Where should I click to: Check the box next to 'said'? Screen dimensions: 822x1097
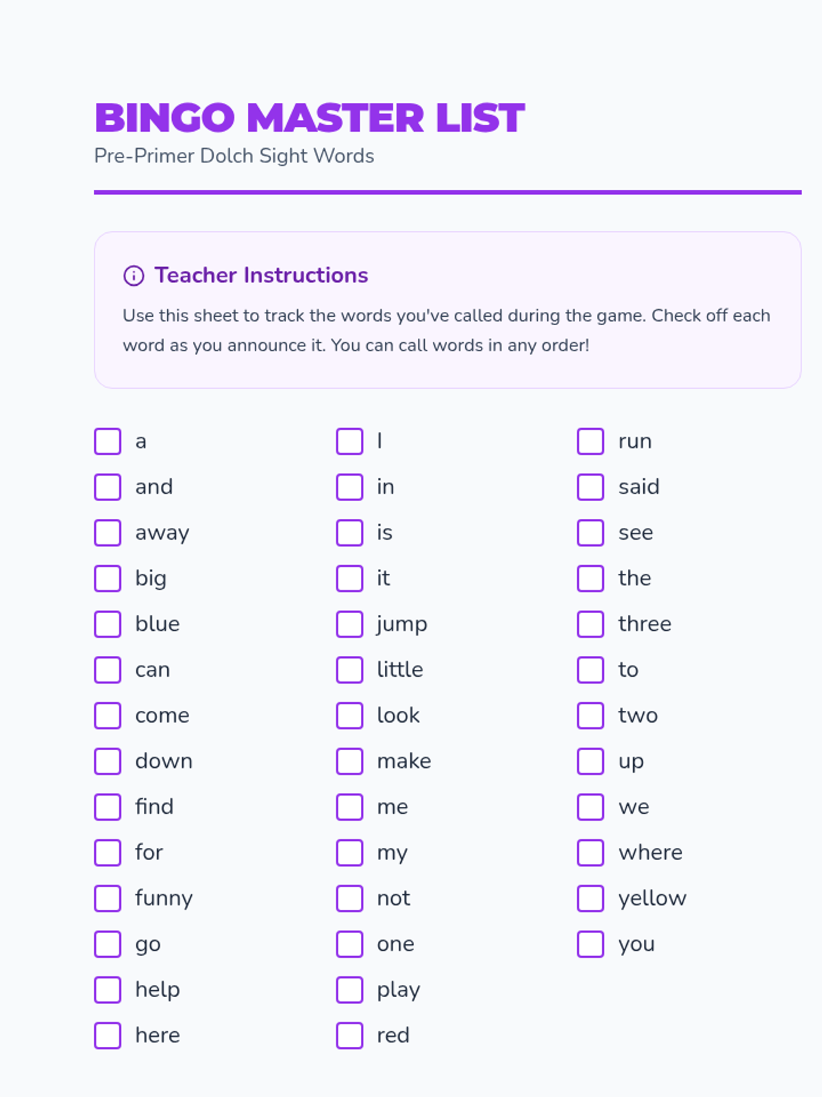pos(590,487)
